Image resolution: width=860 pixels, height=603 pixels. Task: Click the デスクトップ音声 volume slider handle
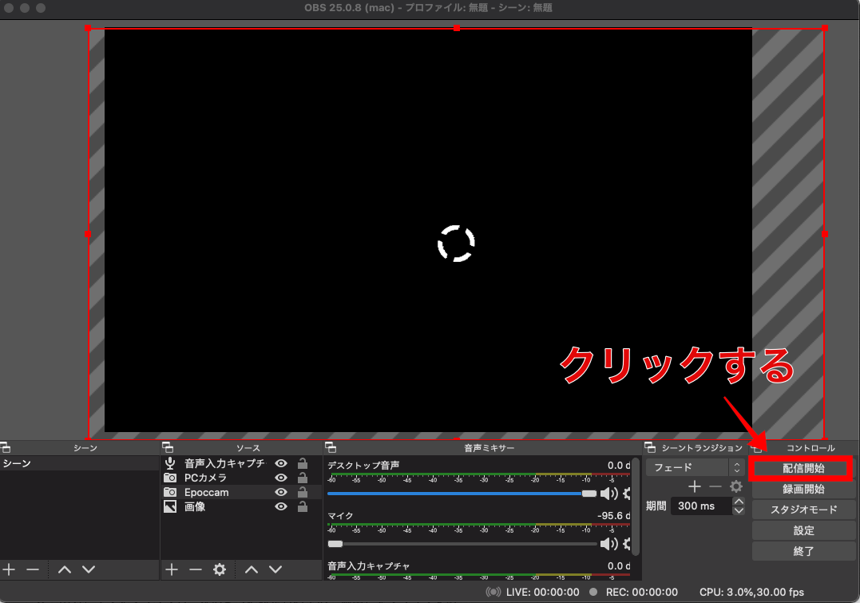(589, 494)
